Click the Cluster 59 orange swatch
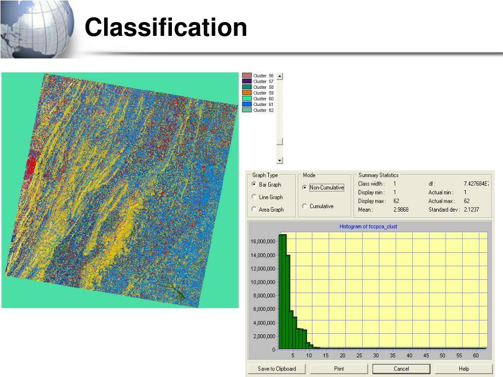503x377 pixels. point(247,93)
